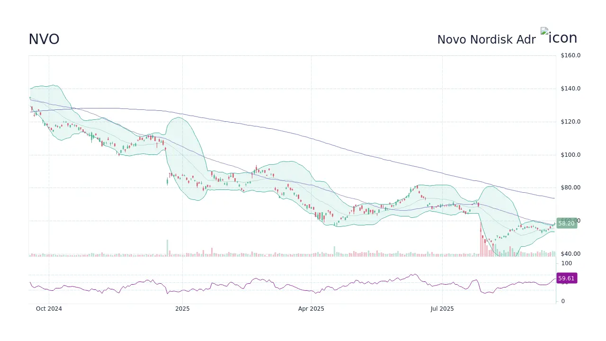Screen dimensions: 606x341
Task: Select the $40.0 price axis label
Action: [x=570, y=254]
